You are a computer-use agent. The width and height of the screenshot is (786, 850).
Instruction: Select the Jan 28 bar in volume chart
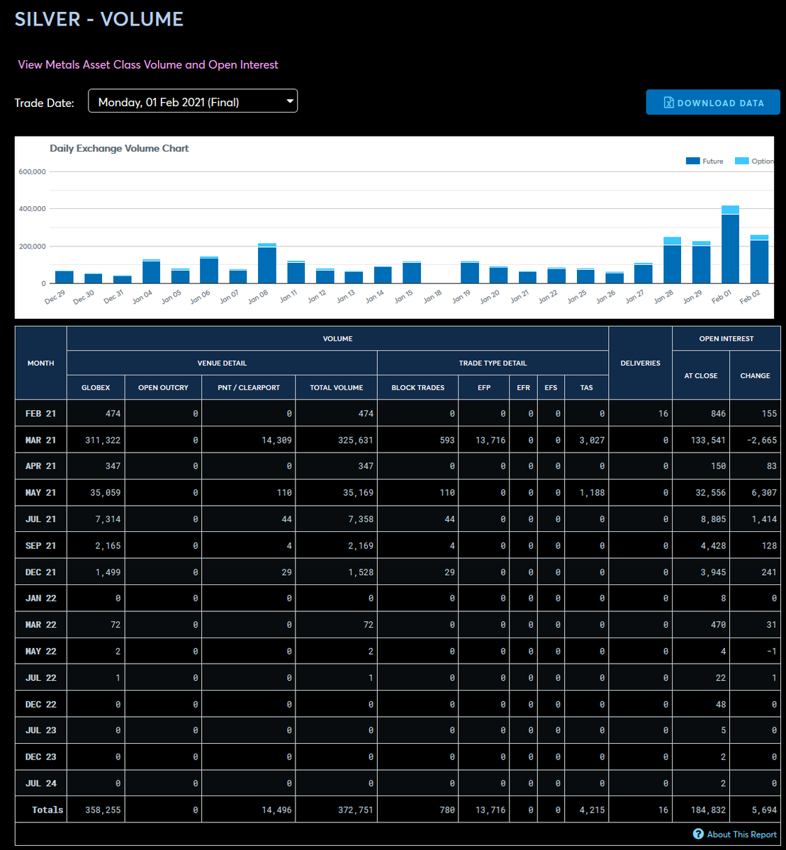(x=672, y=261)
